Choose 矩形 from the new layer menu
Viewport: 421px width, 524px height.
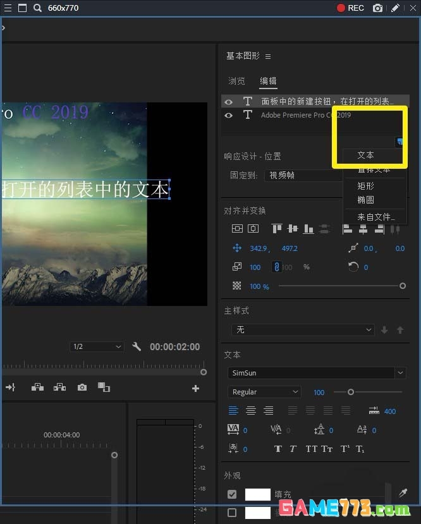pyautogui.click(x=365, y=186)
